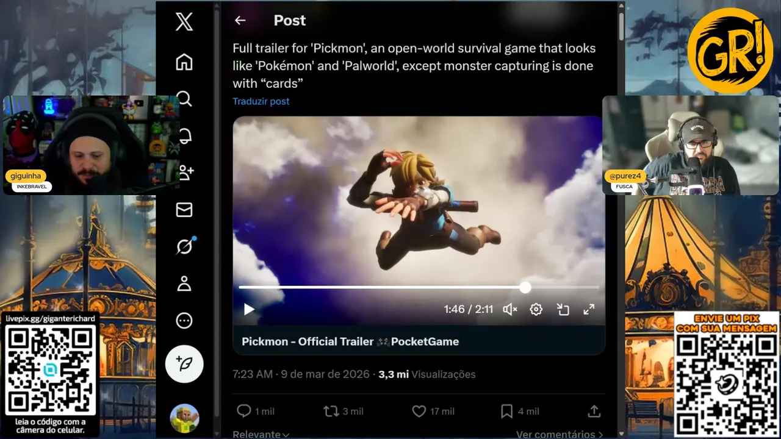Go to the Home feed icon

point(184,62)
